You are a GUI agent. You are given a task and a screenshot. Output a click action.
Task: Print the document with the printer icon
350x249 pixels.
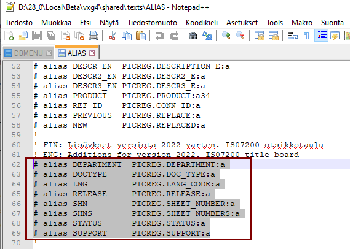[x=93, y=36]
